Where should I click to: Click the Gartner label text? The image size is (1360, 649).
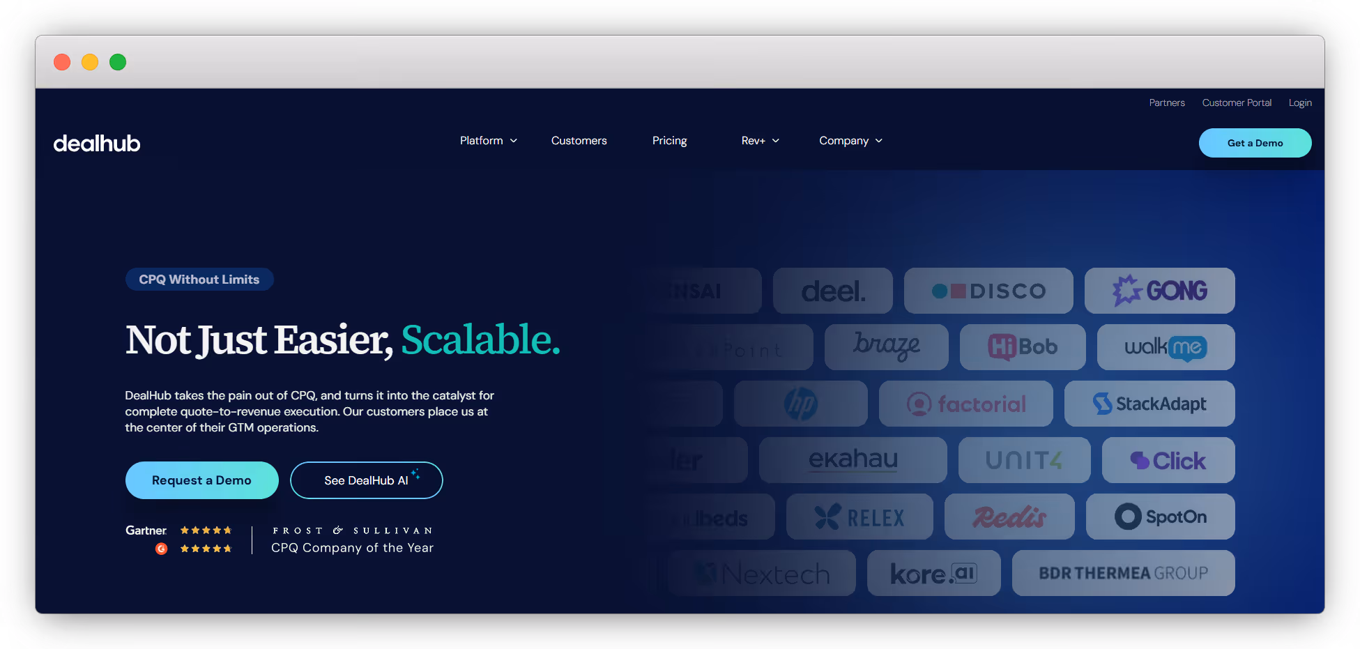(x=146, y=530)
